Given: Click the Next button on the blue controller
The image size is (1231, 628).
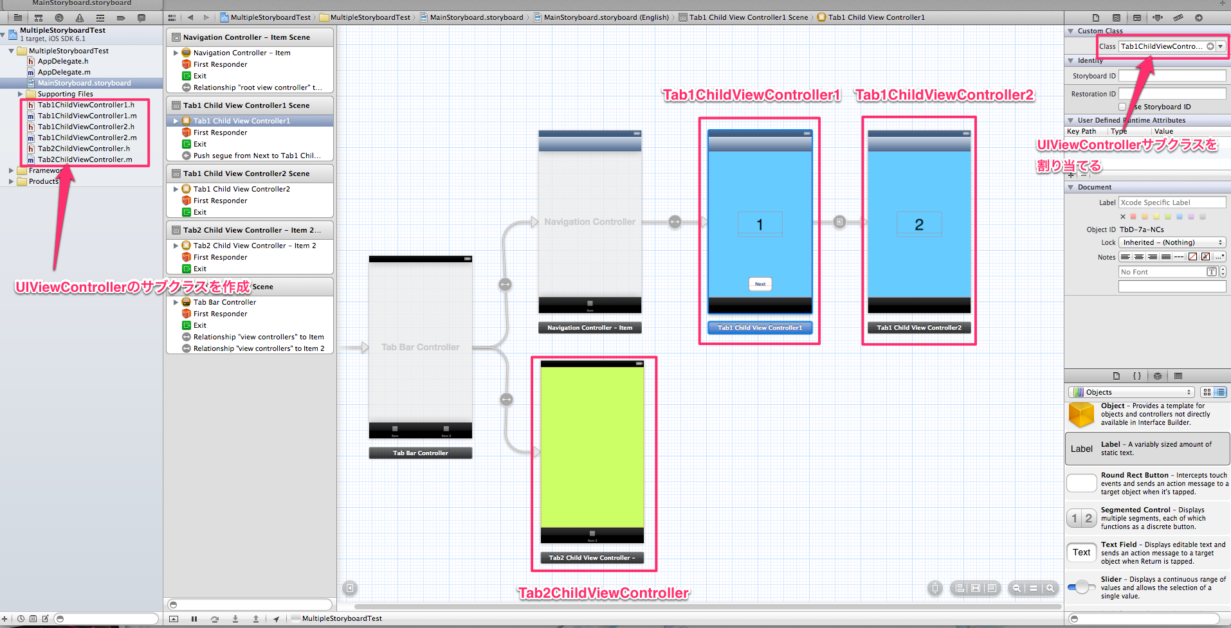Looking at the screenshot, I should pyautogui.click(x=760, y=283).
